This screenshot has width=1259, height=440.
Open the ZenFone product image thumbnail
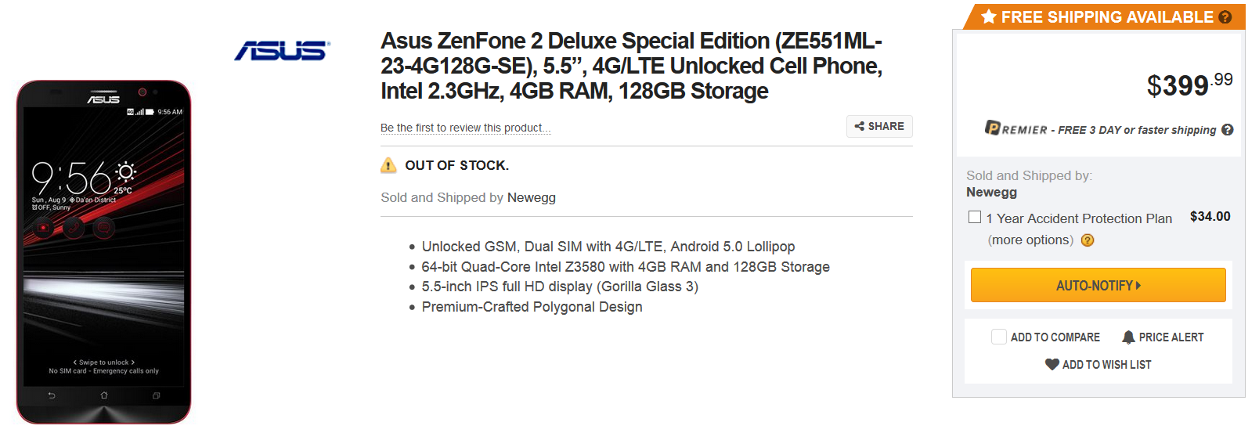pyautogui.click(x=103, y=251)
